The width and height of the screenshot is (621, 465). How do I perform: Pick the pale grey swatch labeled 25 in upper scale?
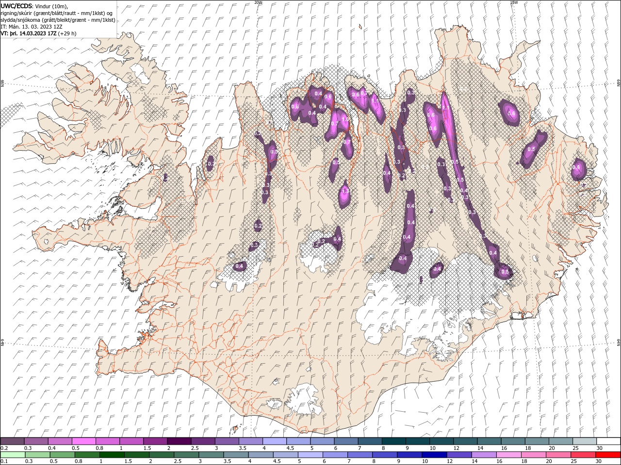click(x=585, y=441)
